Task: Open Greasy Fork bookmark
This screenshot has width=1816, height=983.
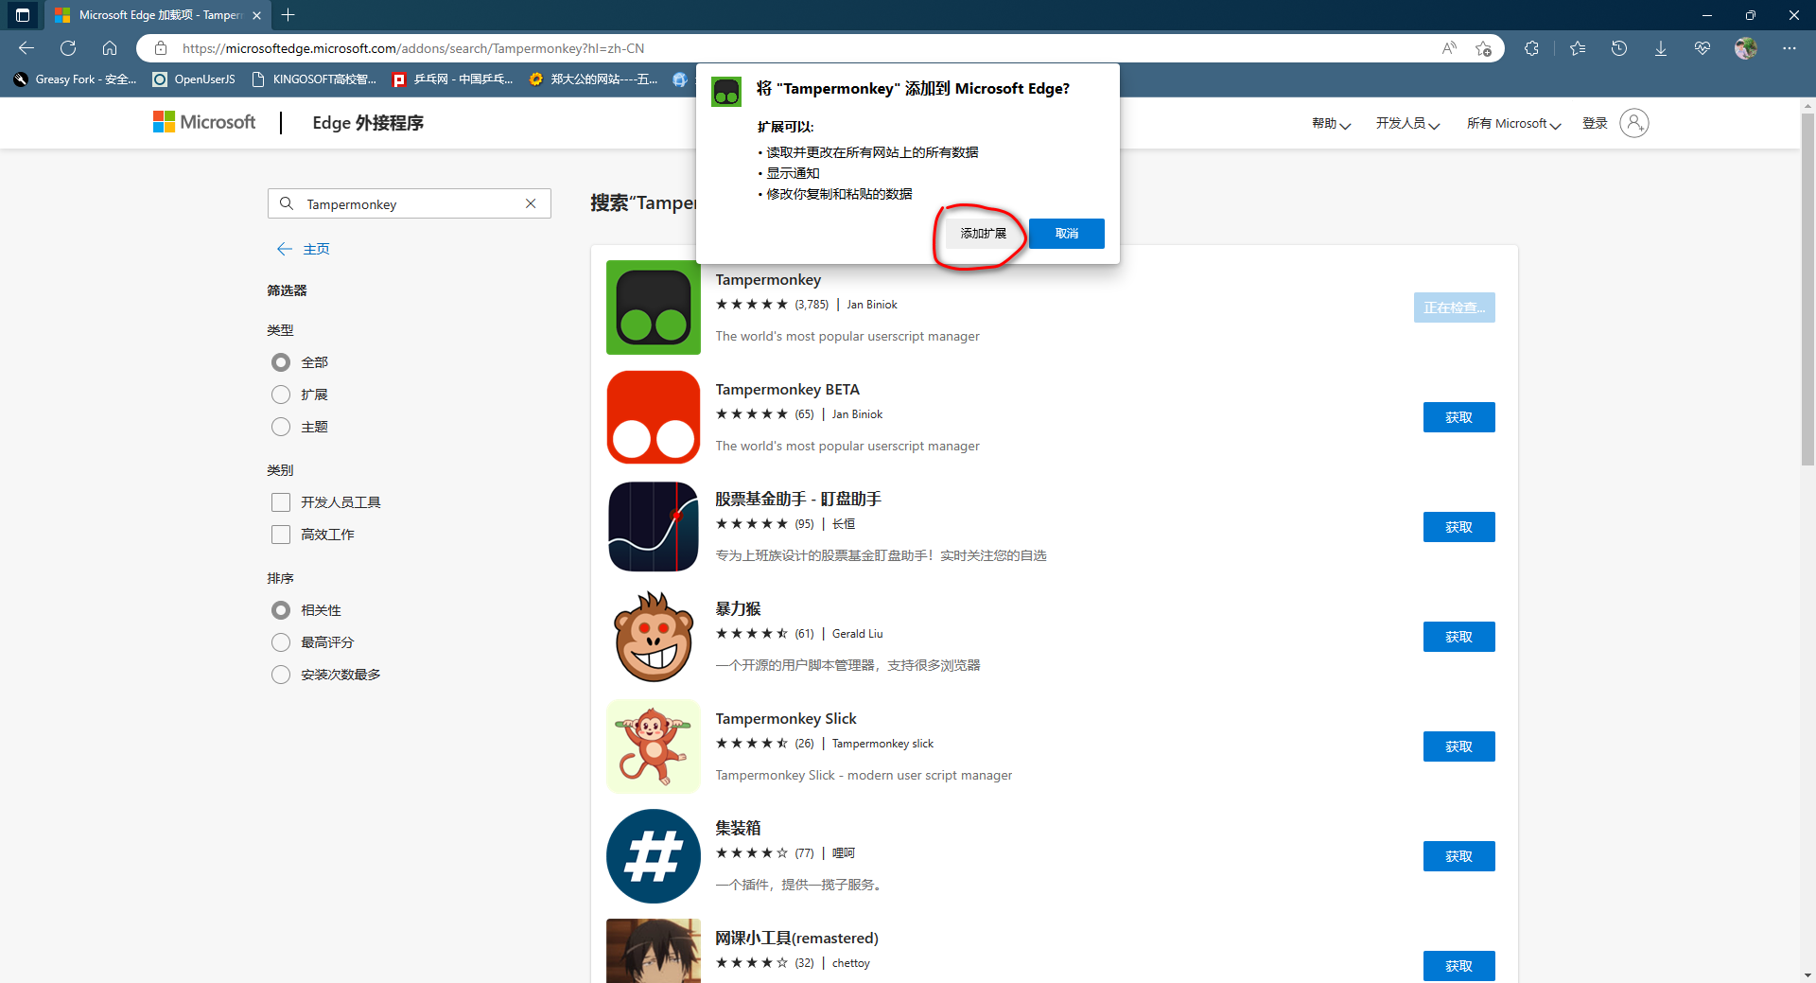Action: click(x=76, y=79)
